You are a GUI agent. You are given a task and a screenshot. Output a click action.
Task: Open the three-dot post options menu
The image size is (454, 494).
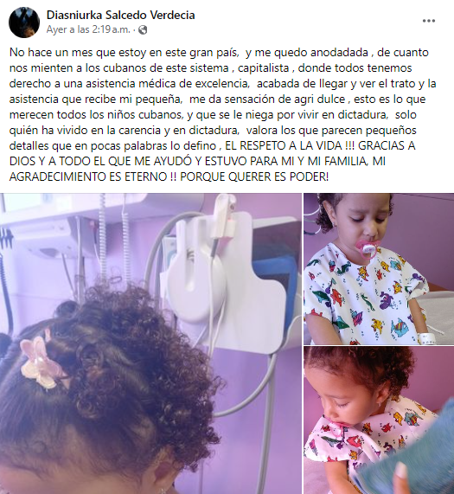[x=429, y=21]
